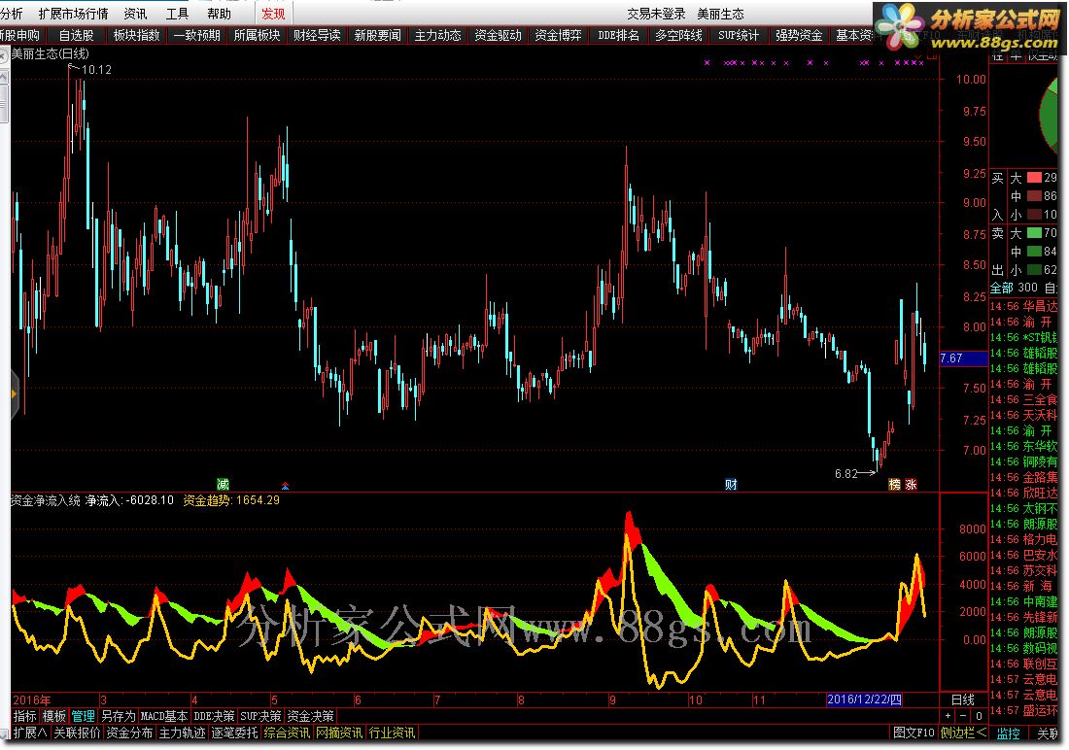The image size is (1069, 750).
Task: Click the 图文F10 button
Action: point(914,733)
